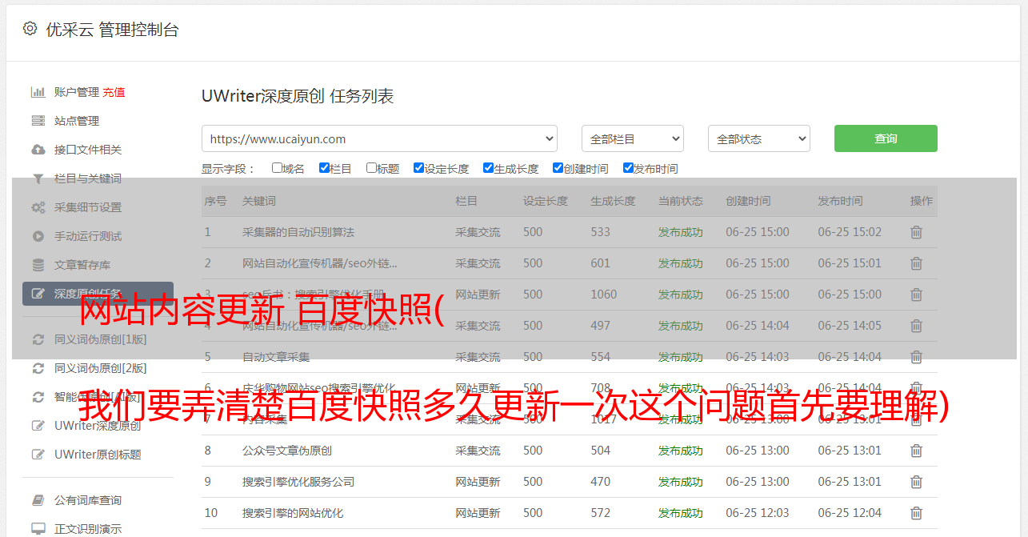This screenshot has width=1028, height=537.
Task: Click generated length value 572
Action: pos(601,513)
